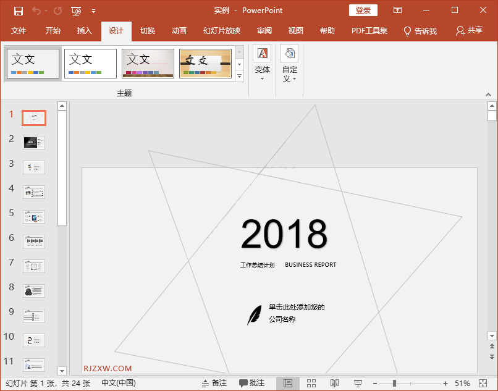
Task: Start Slide Show view icon in status bar
Action: pyautogui.click(x=358, y=384)
